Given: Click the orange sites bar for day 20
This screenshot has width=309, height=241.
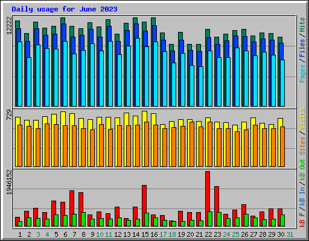Looking at the screenshot, I should [192, 144].
